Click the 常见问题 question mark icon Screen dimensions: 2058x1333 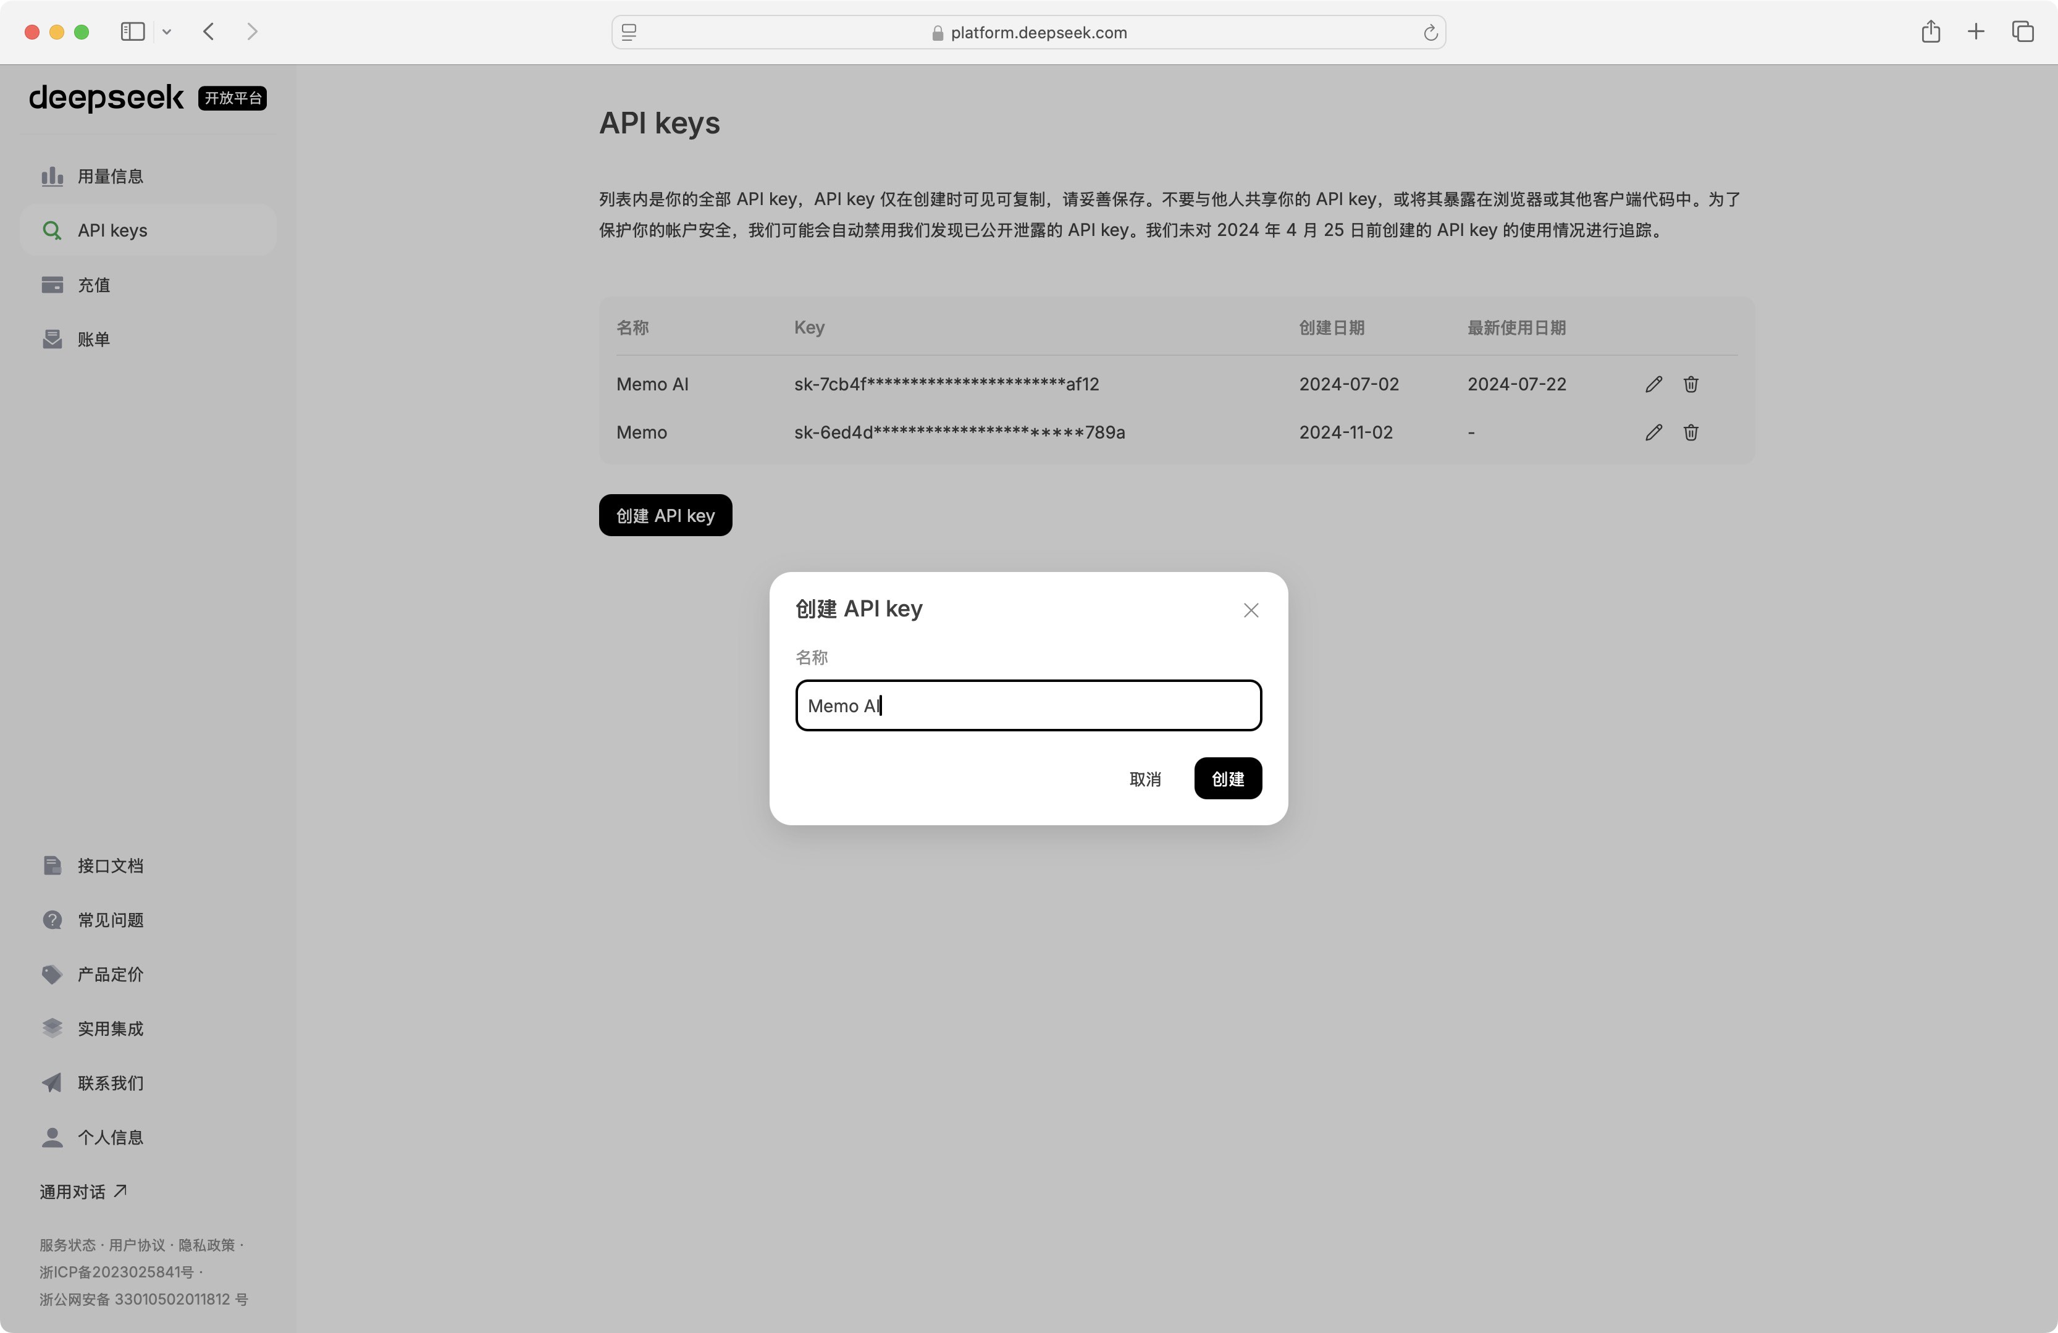(x=52, y=920)
